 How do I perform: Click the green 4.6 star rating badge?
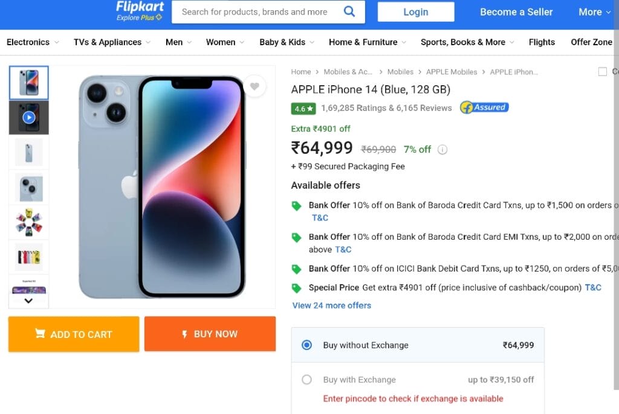303,109
